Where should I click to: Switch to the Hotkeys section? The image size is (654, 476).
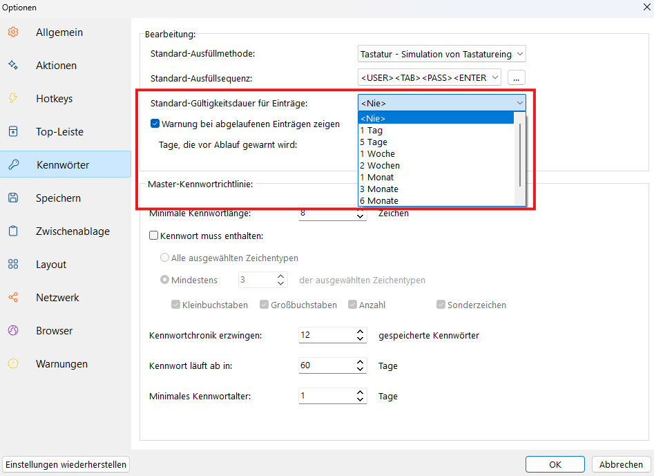click(66, 99)
